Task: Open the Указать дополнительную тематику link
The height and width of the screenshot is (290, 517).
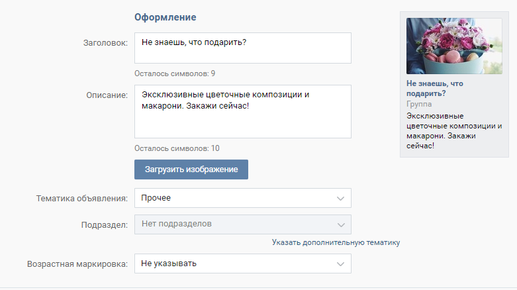Action: (x=336, y=242)
